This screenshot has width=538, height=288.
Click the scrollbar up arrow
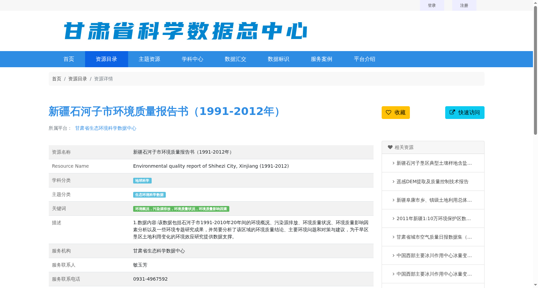click(x=535, y=3)
